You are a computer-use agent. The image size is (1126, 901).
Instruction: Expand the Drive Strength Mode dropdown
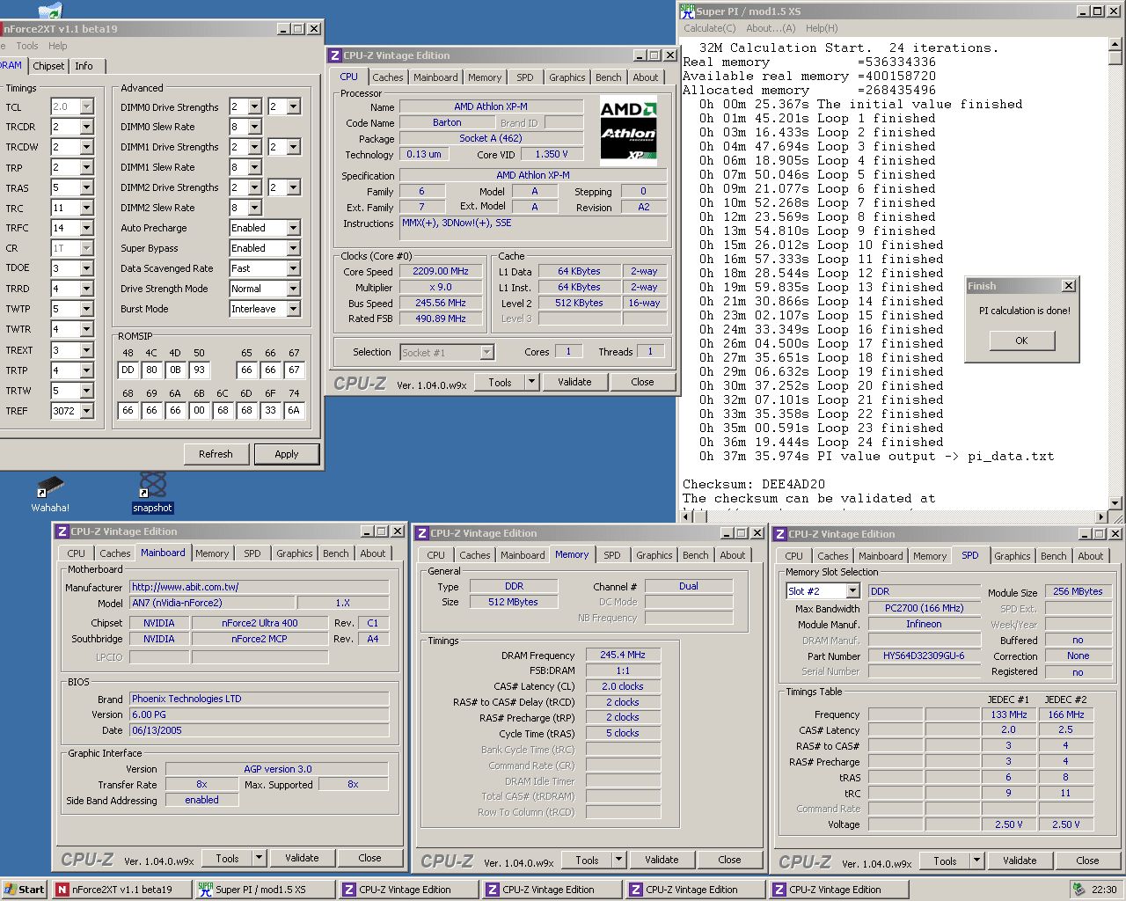tap(293, 289)
